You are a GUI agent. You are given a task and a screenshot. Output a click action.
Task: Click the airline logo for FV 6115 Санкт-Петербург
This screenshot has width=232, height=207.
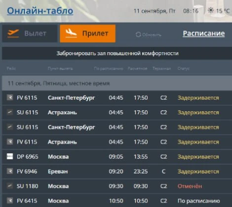[10, 98]
